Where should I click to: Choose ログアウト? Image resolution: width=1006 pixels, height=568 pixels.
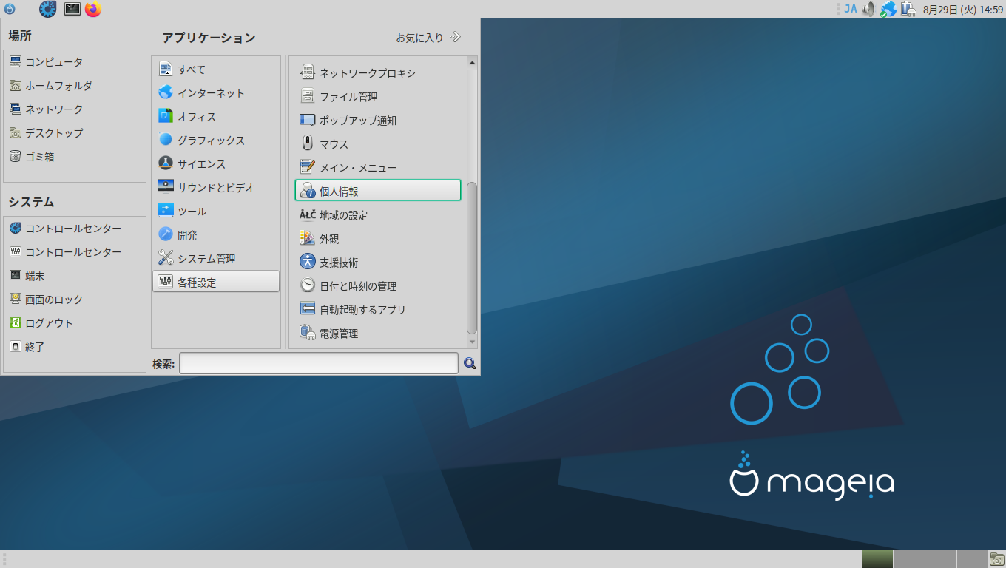pos(74,323)
